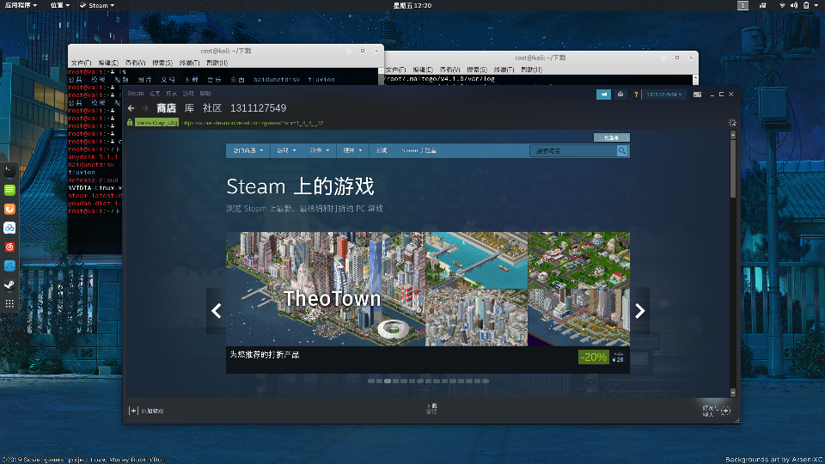The width and height of the screenshot is (825, 464).
Task: Switch to Big Picture mode icon
Action: pyautogui.click(x=697, y=95)
